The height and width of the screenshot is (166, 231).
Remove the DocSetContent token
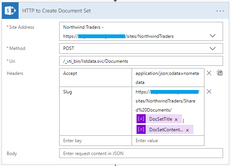coord(187,130)
